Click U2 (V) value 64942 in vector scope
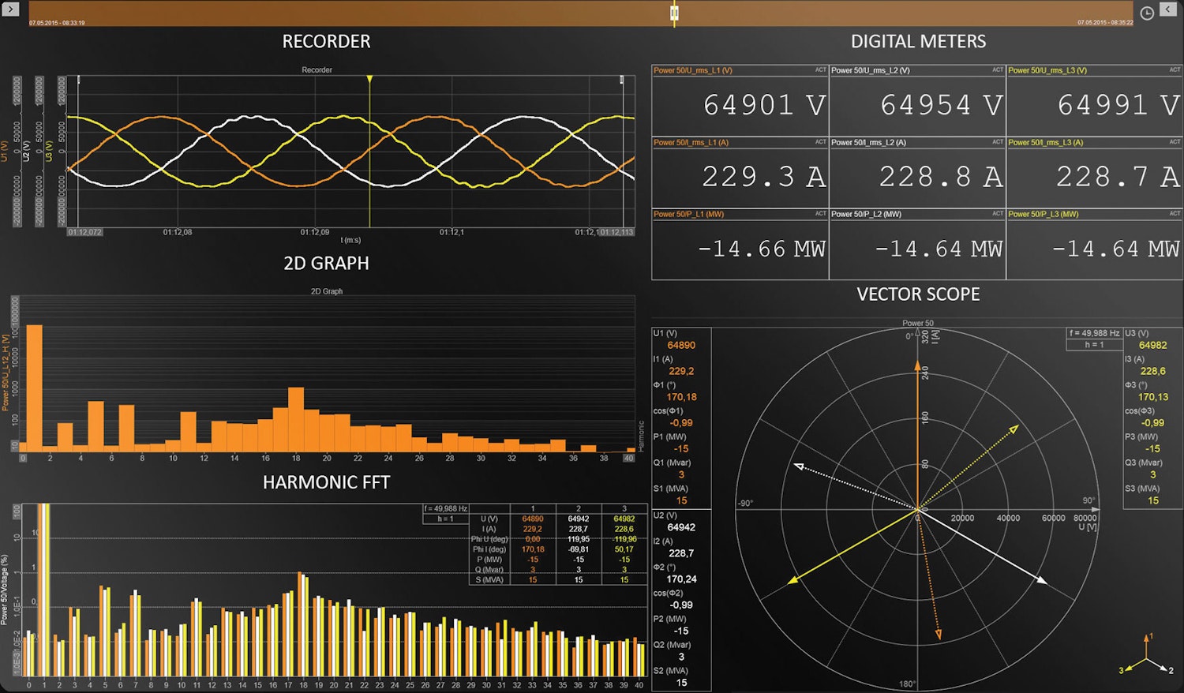The image size is (1184, 693). (x=681, y=527)
